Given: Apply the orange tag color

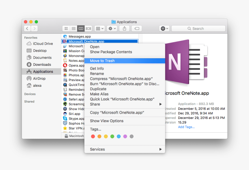Looking at the screenshot, I should [x=99, y=136].
